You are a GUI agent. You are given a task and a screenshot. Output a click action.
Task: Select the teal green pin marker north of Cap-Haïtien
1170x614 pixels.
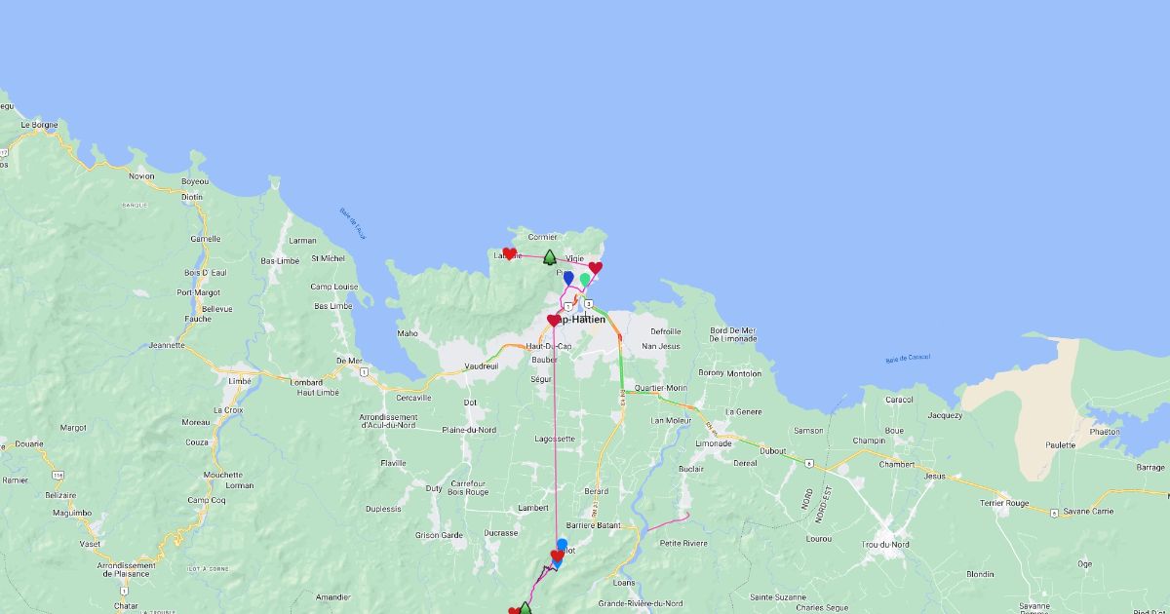[585, 280]
